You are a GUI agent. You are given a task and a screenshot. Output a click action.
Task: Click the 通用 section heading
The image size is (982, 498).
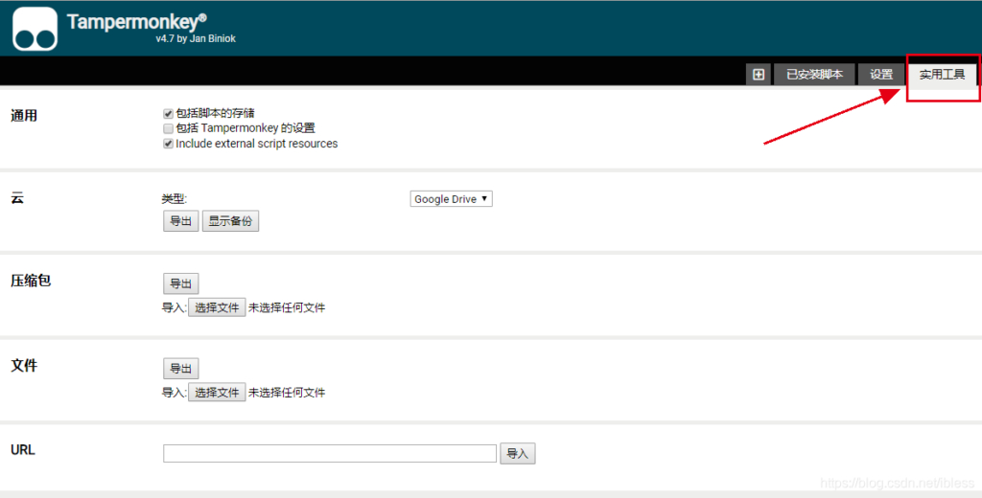(x=24, y=116)
